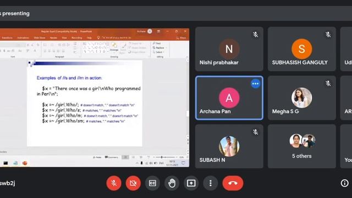Screen dimensions: 352x198
Task: Click the Share button in PowerPoint ribbon
Action: coord(181,38)
